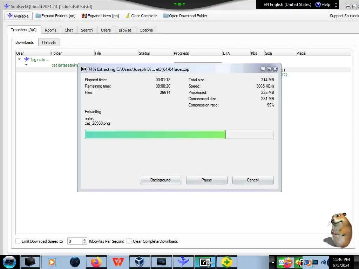Screen dimensions: 359x269
Task: Click the bird icon next to big nuts
Action: point(27,59)
